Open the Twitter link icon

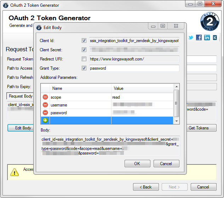(x=191, y=38)
